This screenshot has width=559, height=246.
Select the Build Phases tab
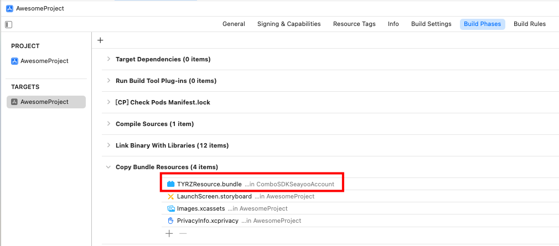pos(483,24)
